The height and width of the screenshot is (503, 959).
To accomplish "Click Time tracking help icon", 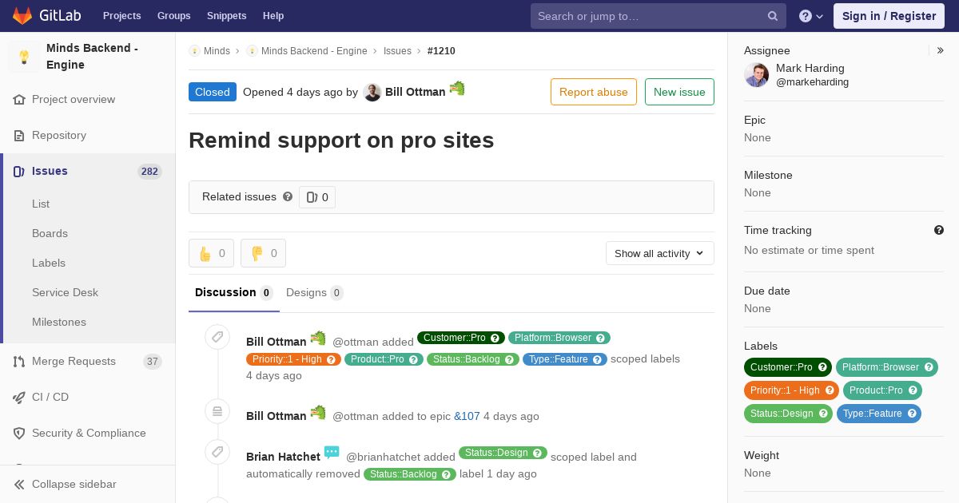I will click(939, 230).
